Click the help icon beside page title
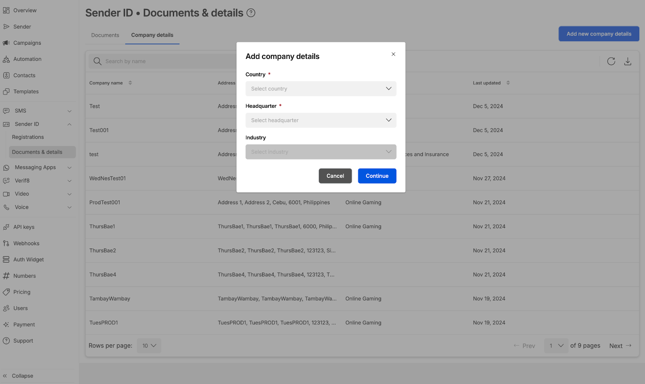 click(251, 13)
